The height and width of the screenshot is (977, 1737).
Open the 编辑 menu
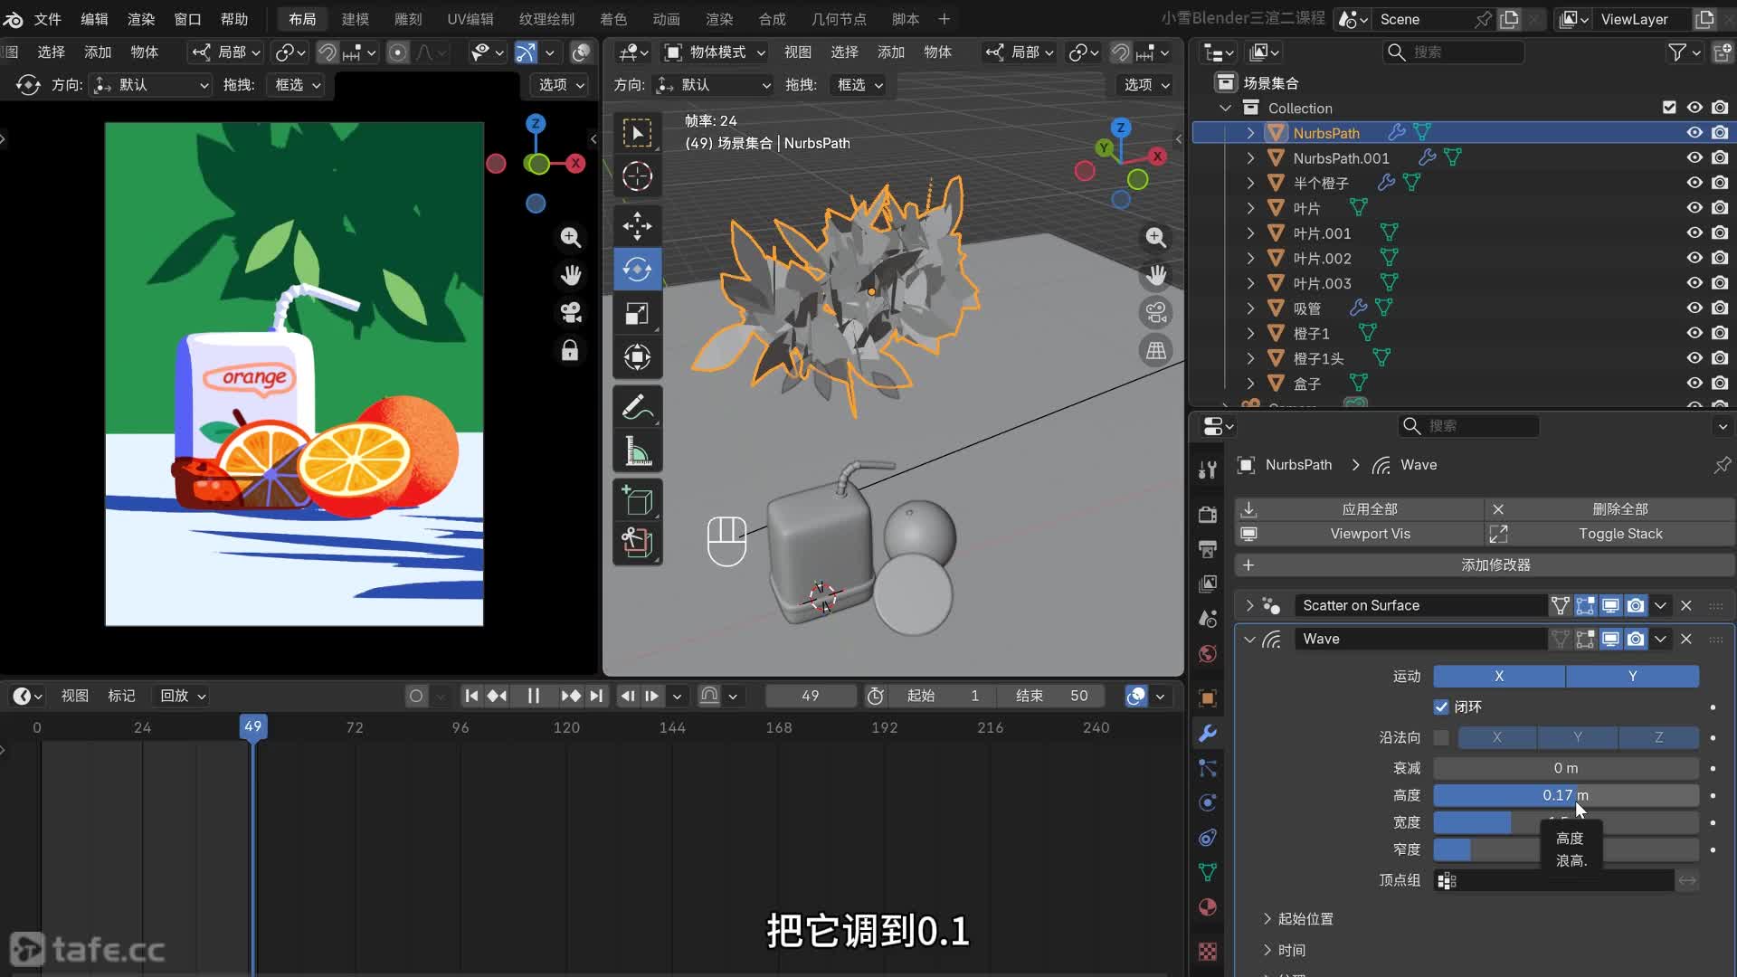click(x=94, y=19)
